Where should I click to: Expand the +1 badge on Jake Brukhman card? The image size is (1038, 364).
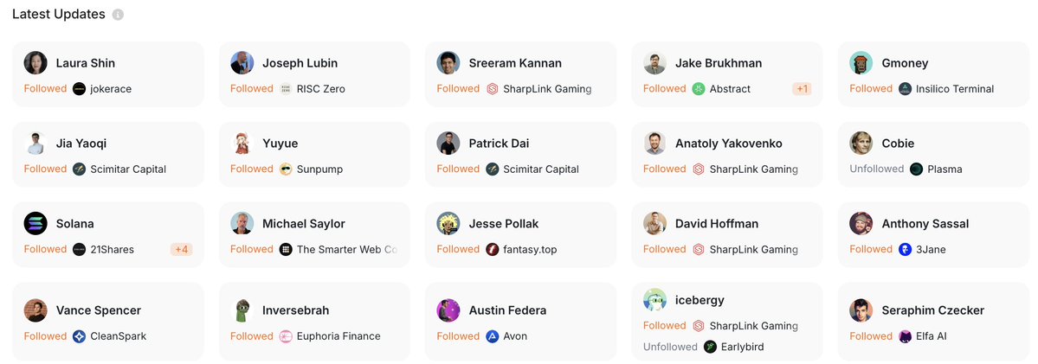(802, 88)
